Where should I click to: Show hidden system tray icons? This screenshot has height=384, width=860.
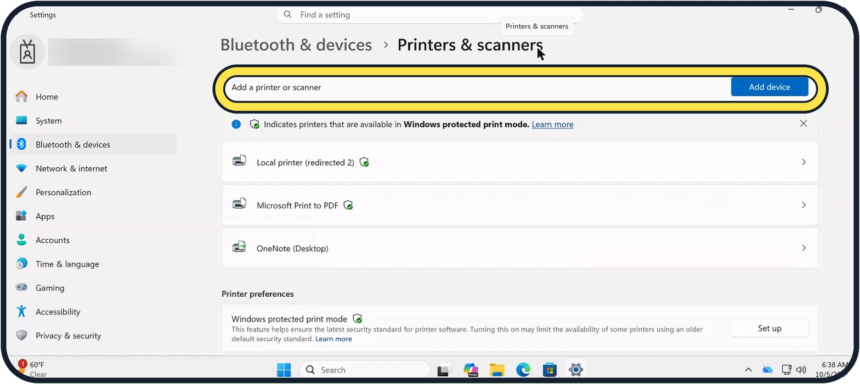748,370
